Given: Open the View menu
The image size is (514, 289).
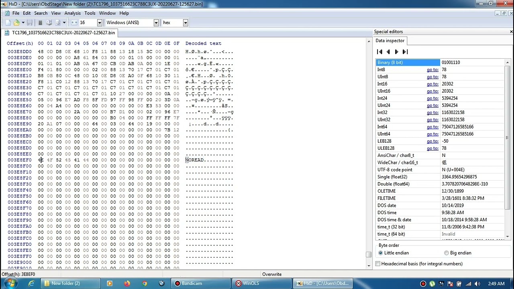Looking at the screenshot, I should tap(56, 13).
